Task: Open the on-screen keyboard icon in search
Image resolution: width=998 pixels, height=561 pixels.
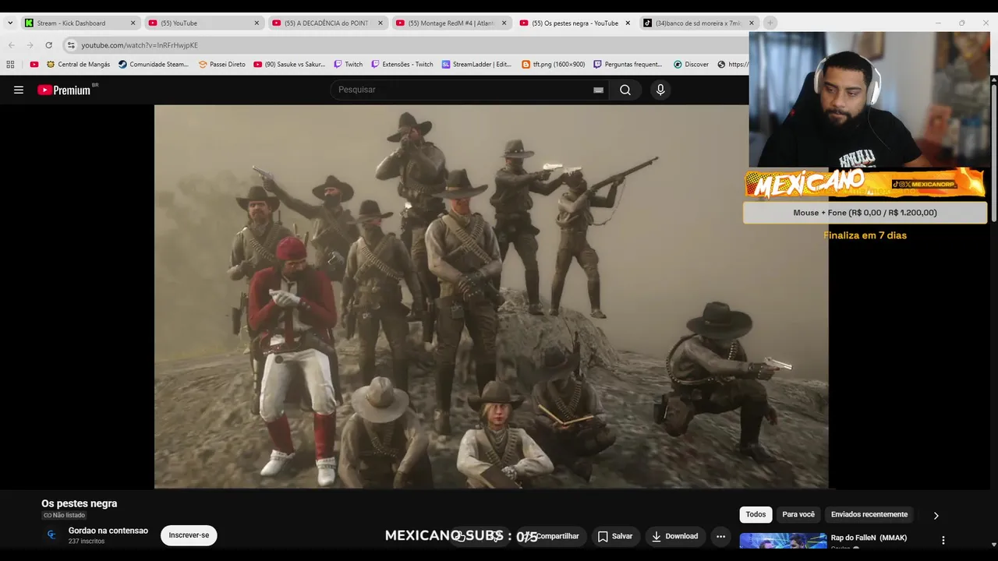Action: tap(598, 90)
